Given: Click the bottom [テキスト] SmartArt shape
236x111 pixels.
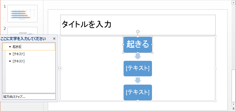Looking at the screenshot, I should click(x=138, y=92).
